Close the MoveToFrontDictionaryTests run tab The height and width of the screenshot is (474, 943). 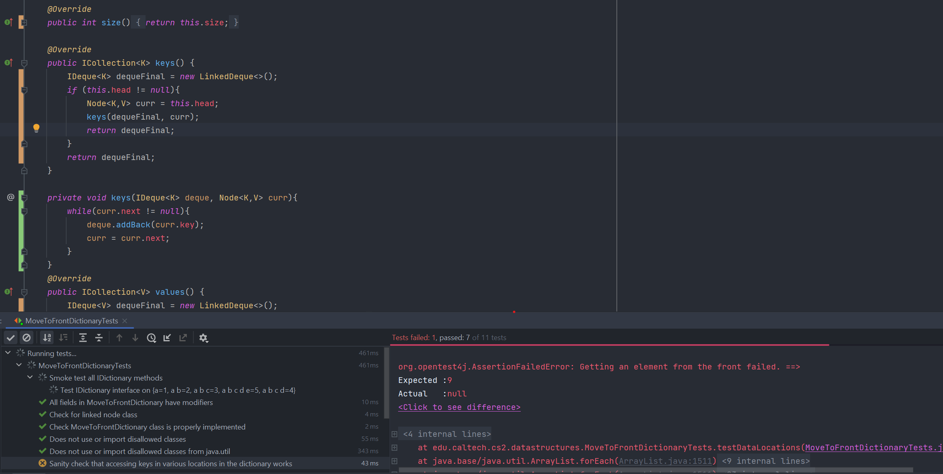125,321
